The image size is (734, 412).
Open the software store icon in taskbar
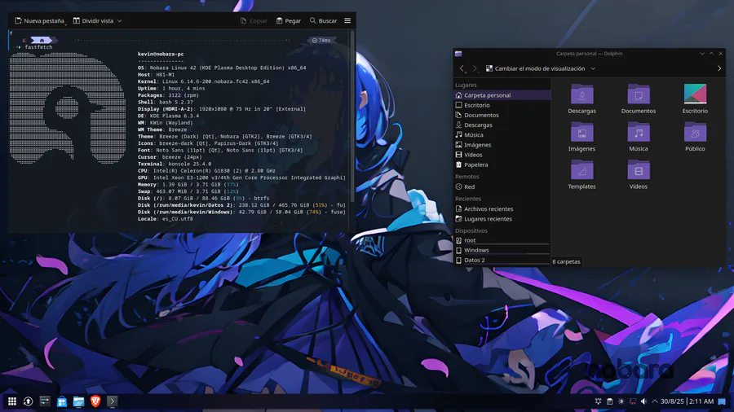[62, 401]
